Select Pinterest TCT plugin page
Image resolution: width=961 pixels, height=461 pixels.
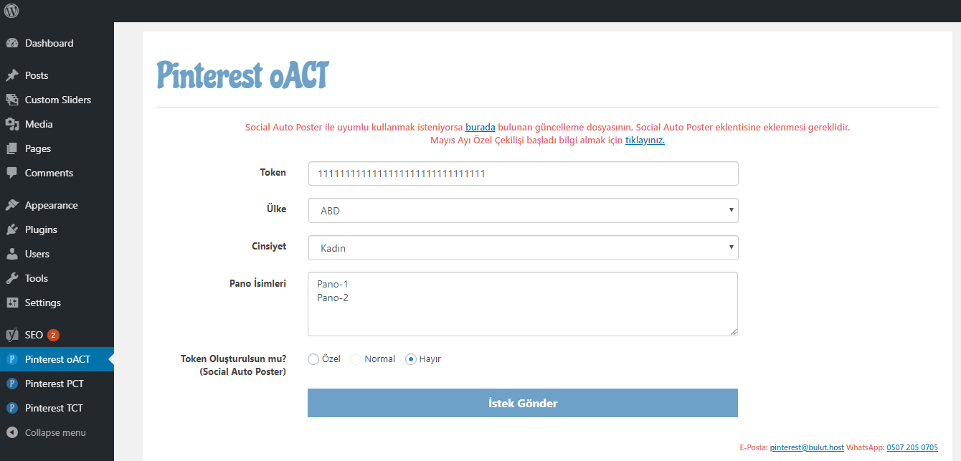[x=57, y=408]
